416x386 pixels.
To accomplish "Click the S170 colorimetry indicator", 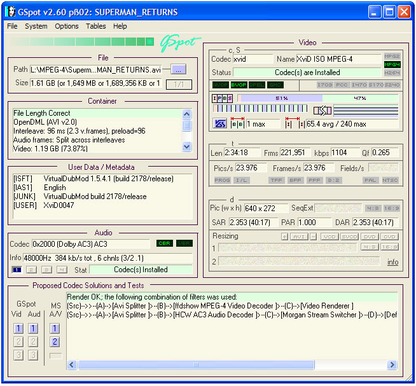I will [376, 85].
